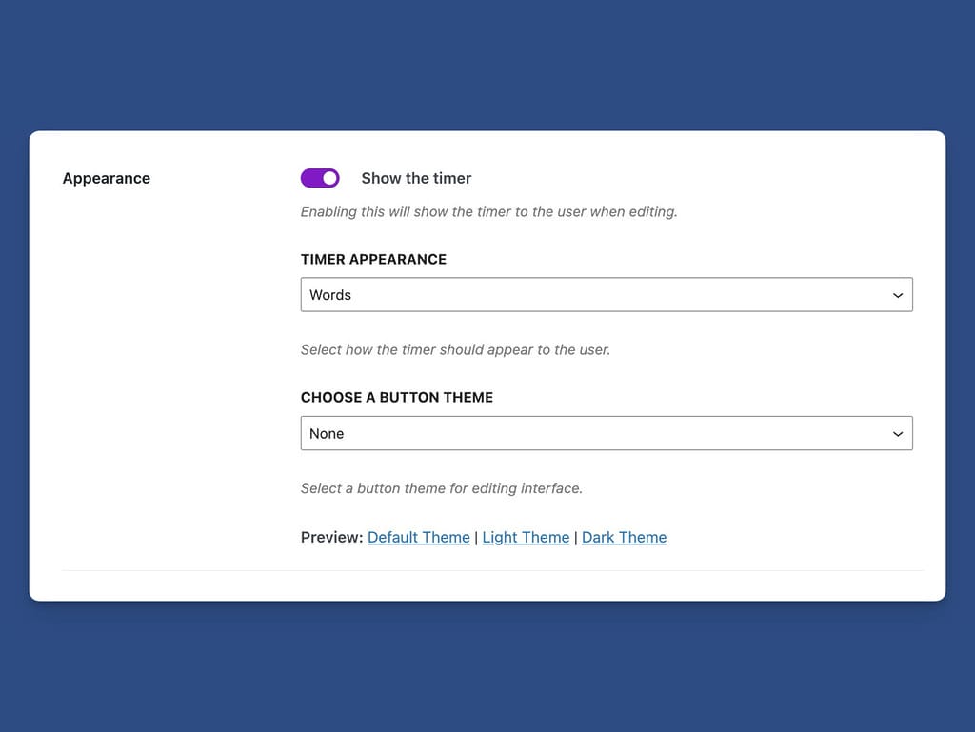Click the TIMER APPEARANCE field label

(x=373, y=259)
